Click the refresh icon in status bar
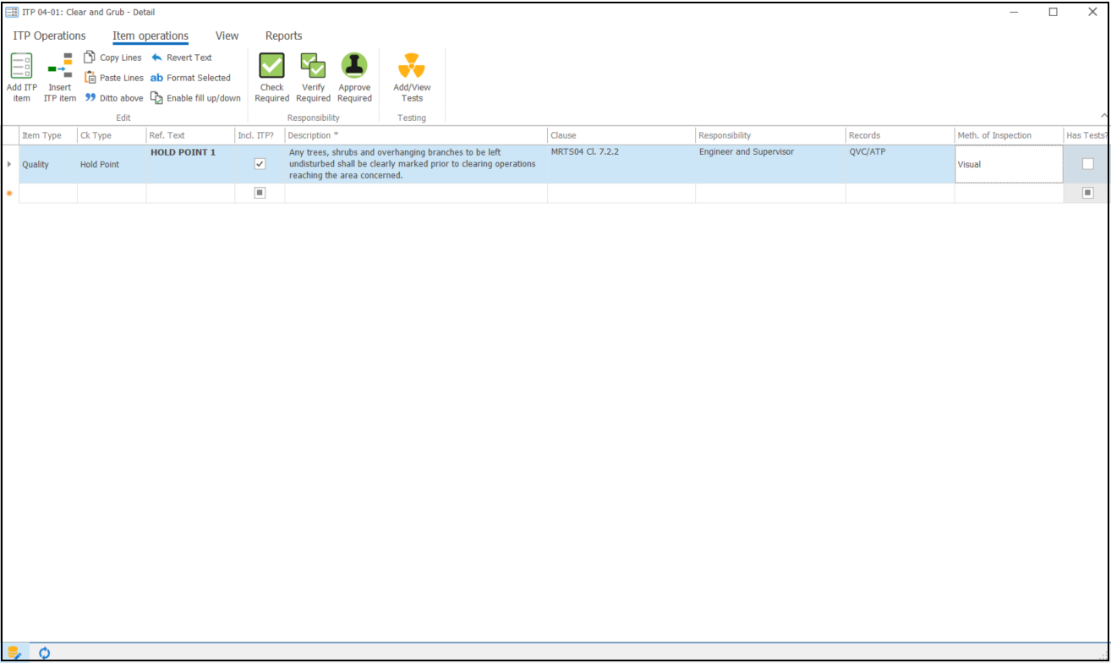Screen dimensions: 1111x663 45,653
